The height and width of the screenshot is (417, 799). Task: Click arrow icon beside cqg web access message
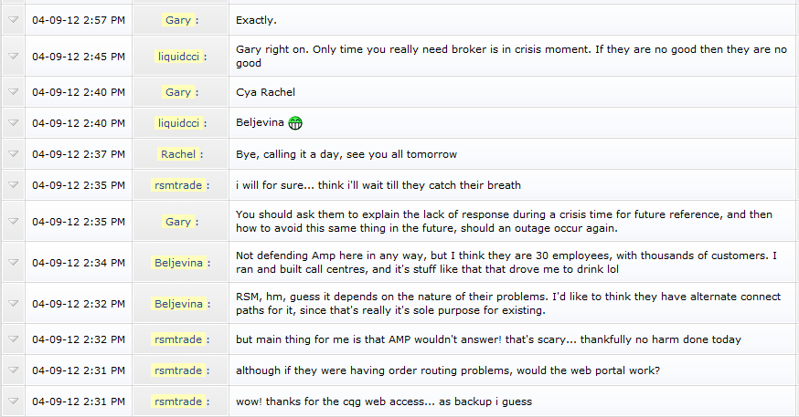(13, 401)
